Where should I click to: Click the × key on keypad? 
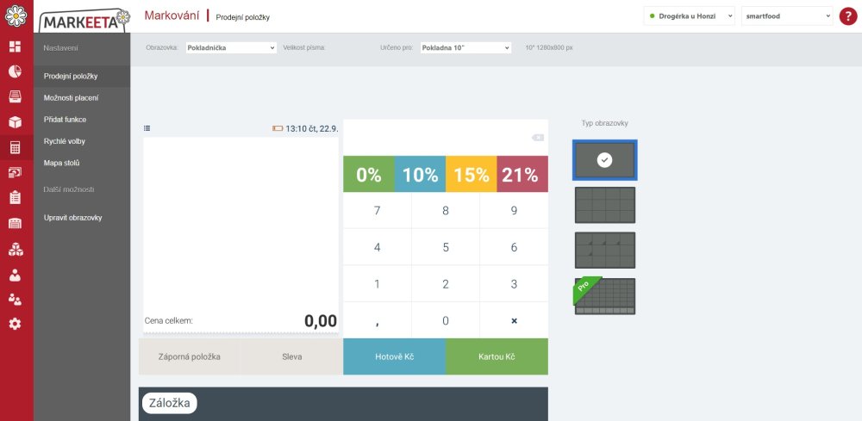pyautogui.click(x=514, y=320)
